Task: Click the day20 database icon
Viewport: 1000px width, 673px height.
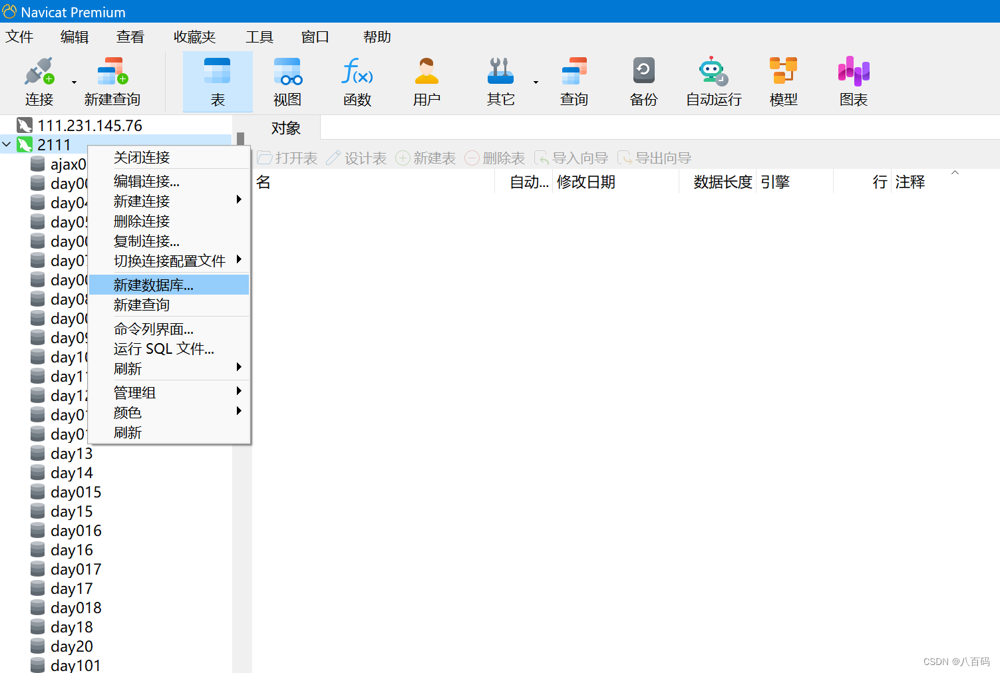Action: 38,646
